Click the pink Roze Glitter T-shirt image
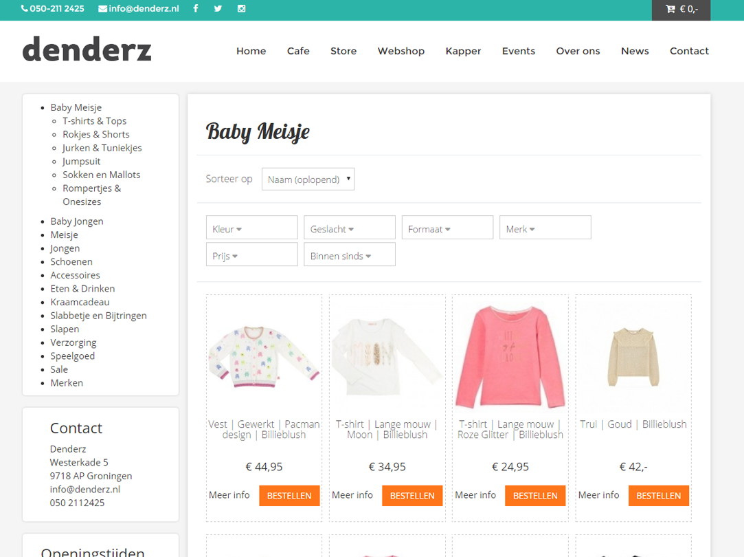 point(510,356)
